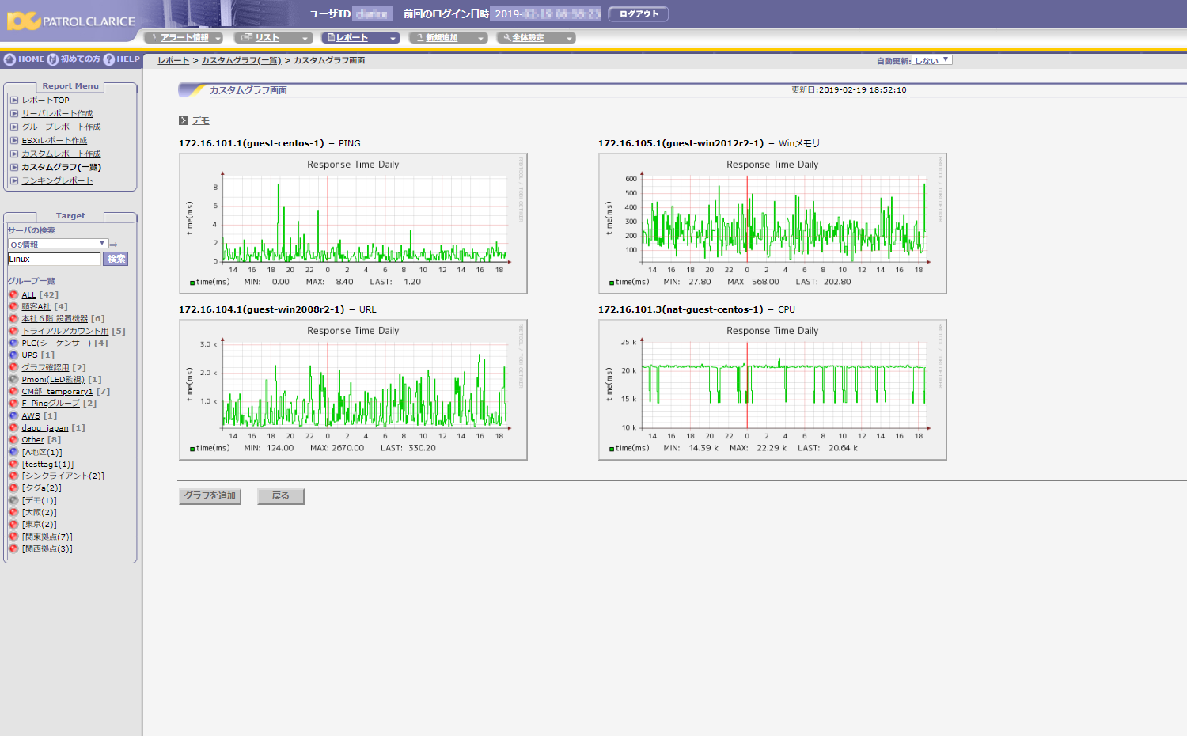The image size is (1187, 736).
Task: Open the 自動更新 dropdown
Action: (x=931, y=60)
